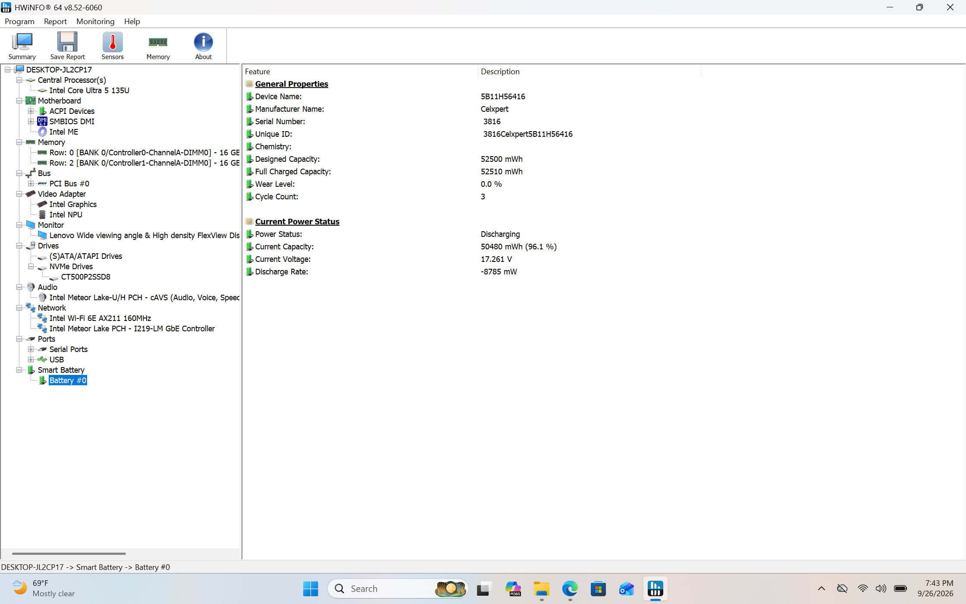Open the Summary toolbar icon
Screen dimensions: 966x604
(x=22, y=46)
